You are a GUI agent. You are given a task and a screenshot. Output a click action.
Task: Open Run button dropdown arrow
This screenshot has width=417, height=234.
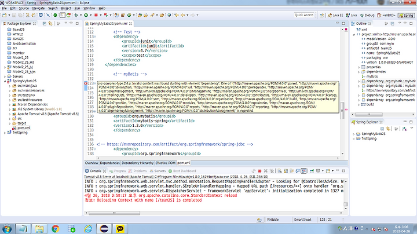coord(90,15)
